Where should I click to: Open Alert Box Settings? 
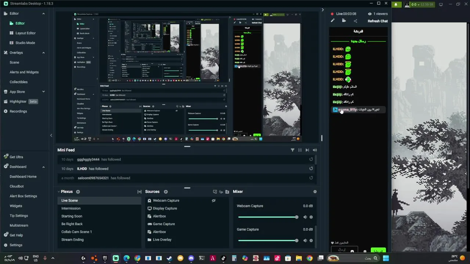pos(23,196)
